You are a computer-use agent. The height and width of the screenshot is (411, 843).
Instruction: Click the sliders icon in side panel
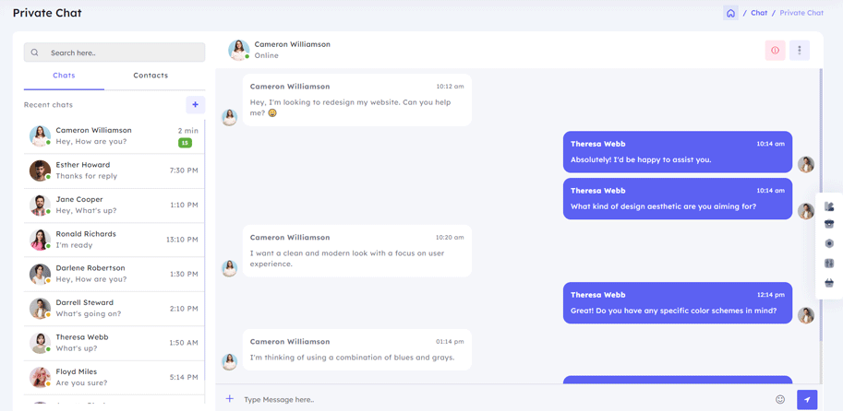click(829, 264)
